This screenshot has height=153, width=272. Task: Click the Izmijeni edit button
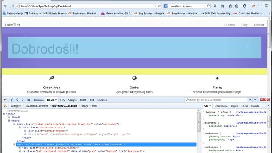click(x=16, y=106)
